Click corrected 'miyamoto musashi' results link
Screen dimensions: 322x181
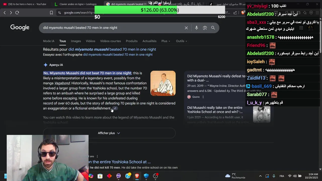click(x=112, y=50)
